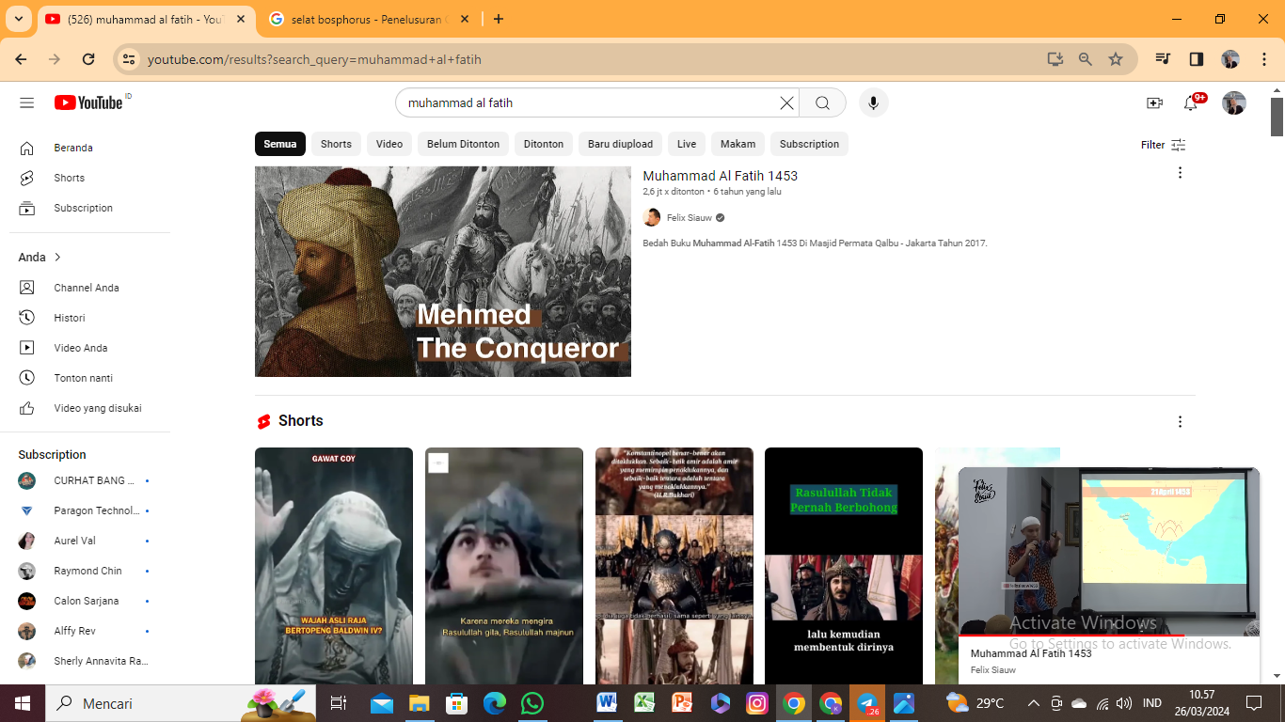The height and width of the screenshot is (722, 1285).
Task: Clear the search query with the X
Action: point(786,103)
